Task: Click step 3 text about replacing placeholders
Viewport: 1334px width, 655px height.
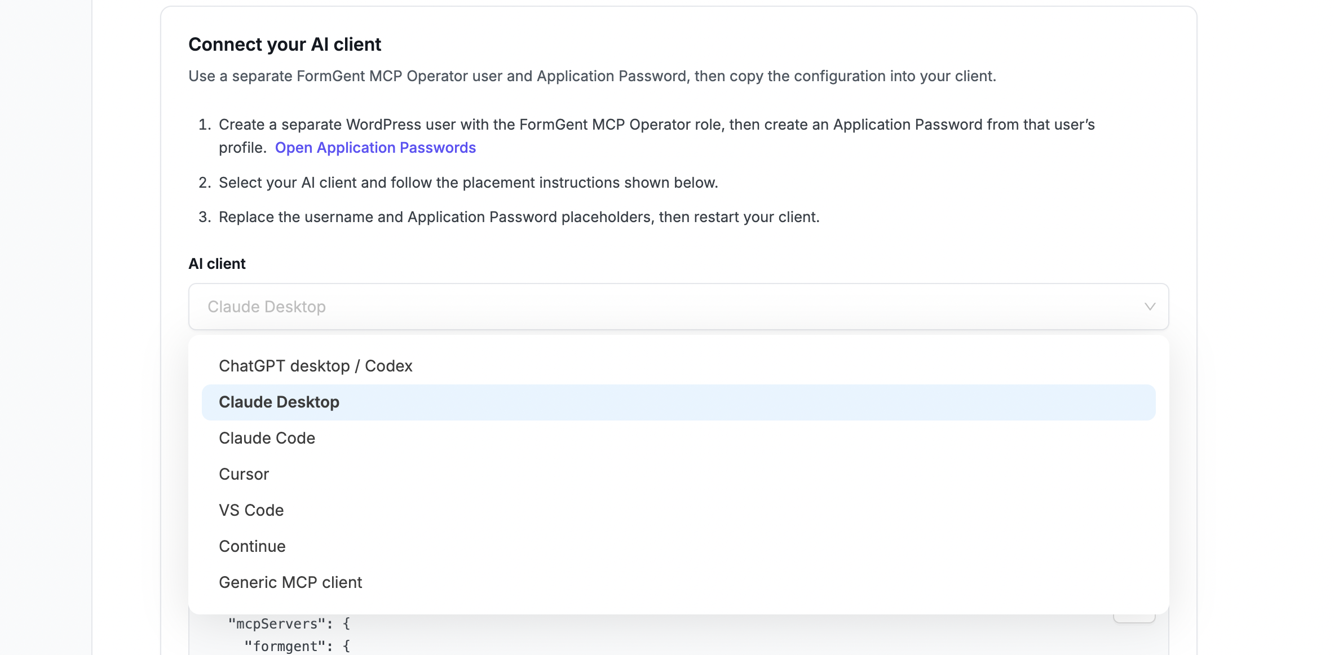Action: pyautogui.click(x=519, y=217)
